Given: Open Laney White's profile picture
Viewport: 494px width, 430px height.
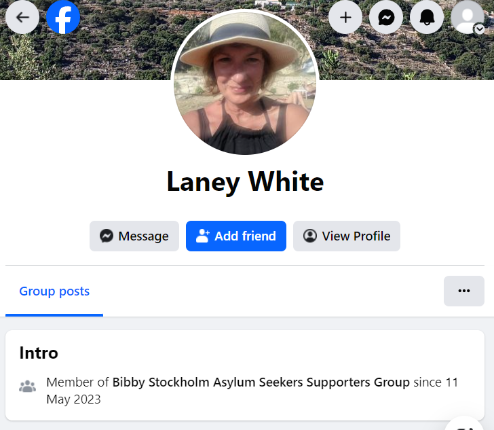Looking at the screenshot, I should pyautogui.click(x=245, y=83).
